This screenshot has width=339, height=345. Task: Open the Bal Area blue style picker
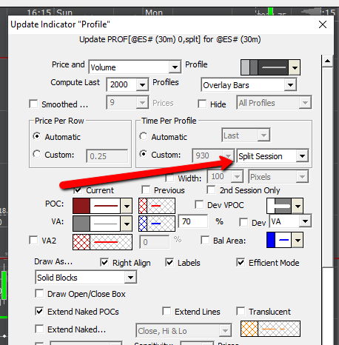pyautogui.click(x=285, y=240)
